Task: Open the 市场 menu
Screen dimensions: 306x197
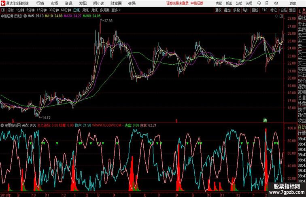Action: point(55,3)
